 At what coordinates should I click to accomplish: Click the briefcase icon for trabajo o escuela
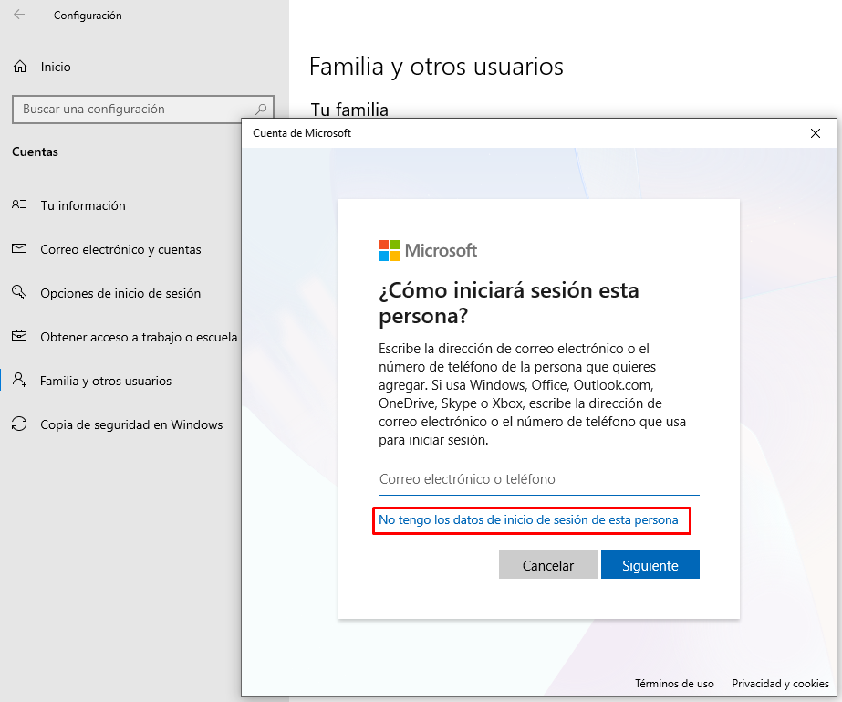pyautogui.click(x=19, y=337)
